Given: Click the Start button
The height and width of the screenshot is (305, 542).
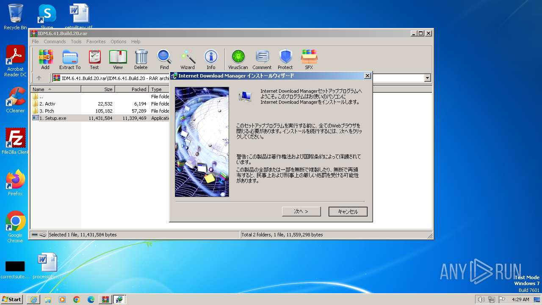Looking at the screenshot, I should (11, 299).
